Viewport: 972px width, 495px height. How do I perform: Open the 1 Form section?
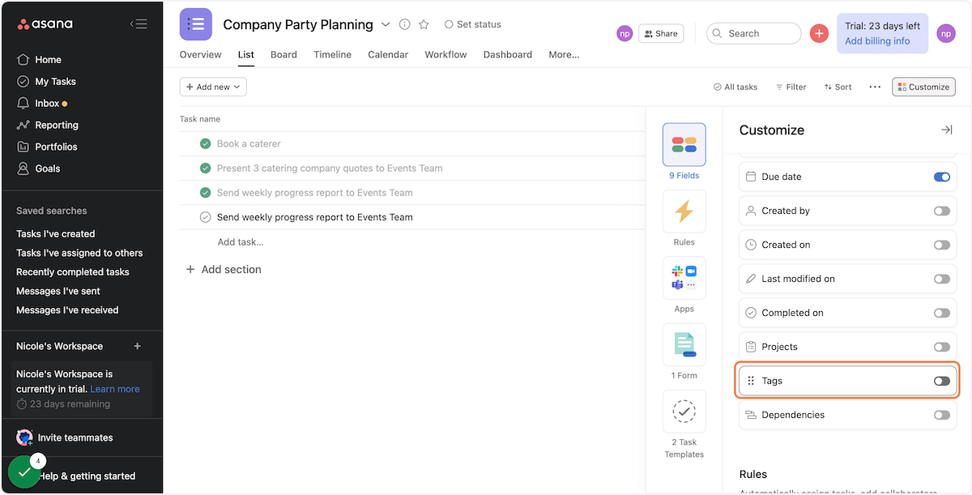point(684,352)
